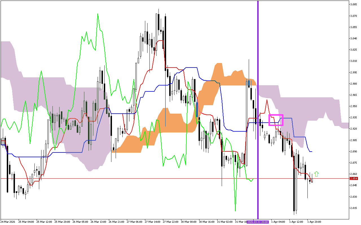Click the green up arrow signal icon
361x225 pixels.
coord(316,174)
